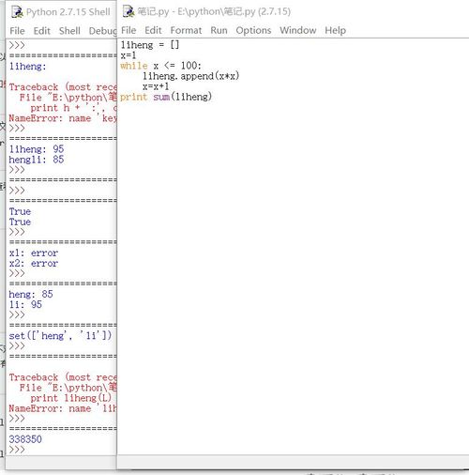The height and width of the screenshot is (475, 469).
Task: Open the File menu in the Python Shell
Action: point(17,31)
